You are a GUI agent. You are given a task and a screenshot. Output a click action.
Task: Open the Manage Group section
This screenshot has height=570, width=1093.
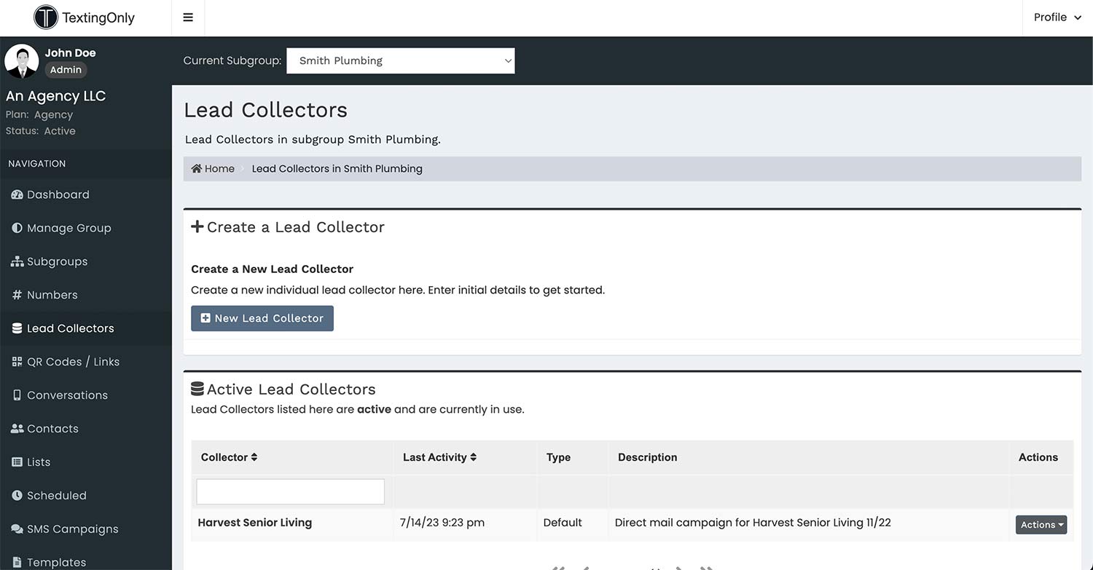pyautogui.click(x=68, y=227)
